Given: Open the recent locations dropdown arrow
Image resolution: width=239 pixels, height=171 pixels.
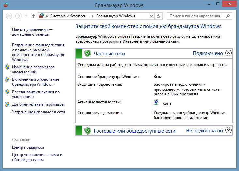Looking at the screenshot, I should (x=26, y=16).
